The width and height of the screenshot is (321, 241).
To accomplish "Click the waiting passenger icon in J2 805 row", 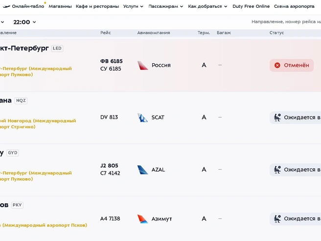I will (x=277, y=169).
